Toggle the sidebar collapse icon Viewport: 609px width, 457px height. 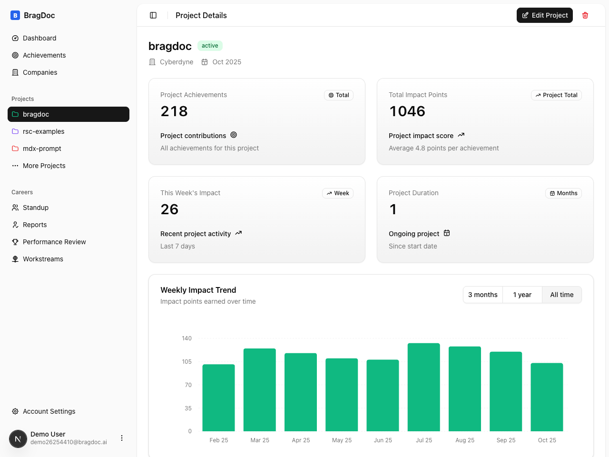pyautogui.click(x=153, y=15)
